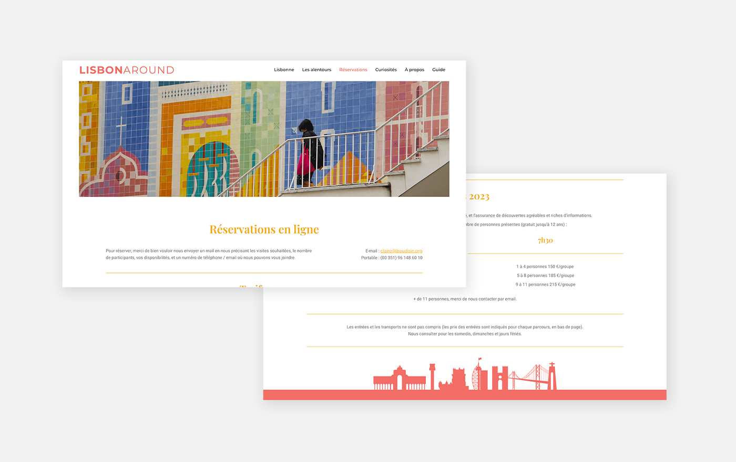736x462 pixels.
Task: Click the Pour réserver instructions paragraph
Action: (x=209, y=254)
